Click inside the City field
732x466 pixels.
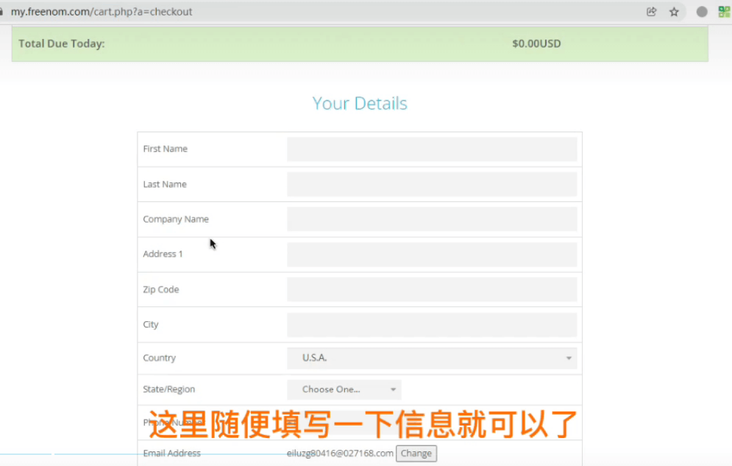[x=431, y=324]
